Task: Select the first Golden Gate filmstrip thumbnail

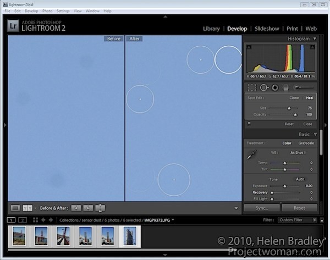Action: pos(19,236)
